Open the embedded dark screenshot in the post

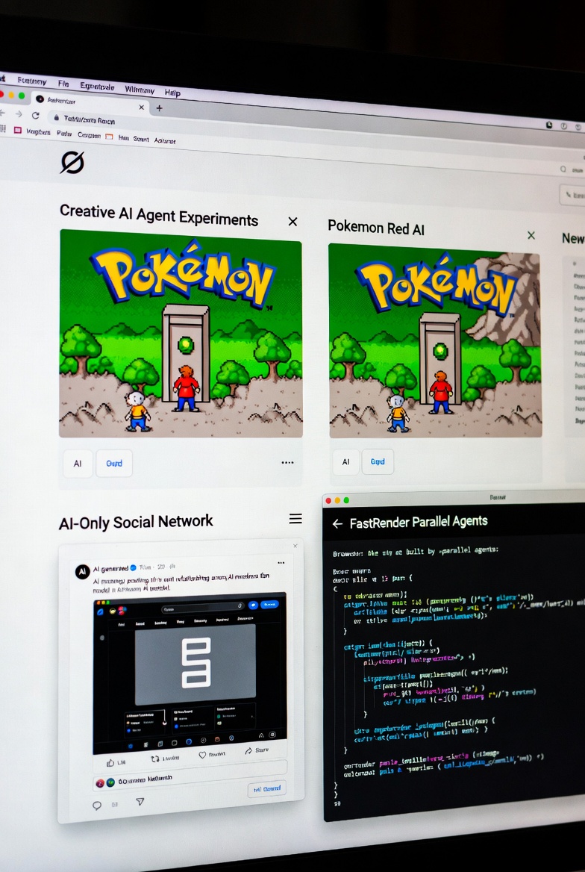pyautogui.click(x=189, y=672)
